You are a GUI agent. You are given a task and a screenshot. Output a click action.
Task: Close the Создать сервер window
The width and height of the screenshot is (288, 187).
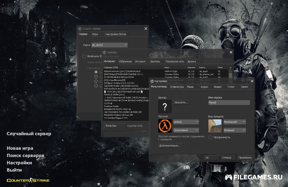pos(146,29)
